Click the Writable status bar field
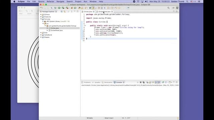Viewport: 214px width, 120px height. [x=90, y=118]
